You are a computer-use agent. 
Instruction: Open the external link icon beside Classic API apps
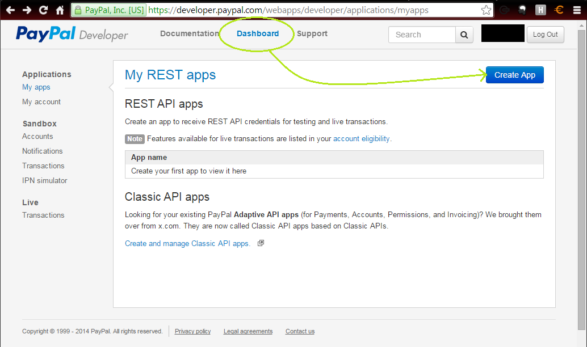tap(261, 243)
